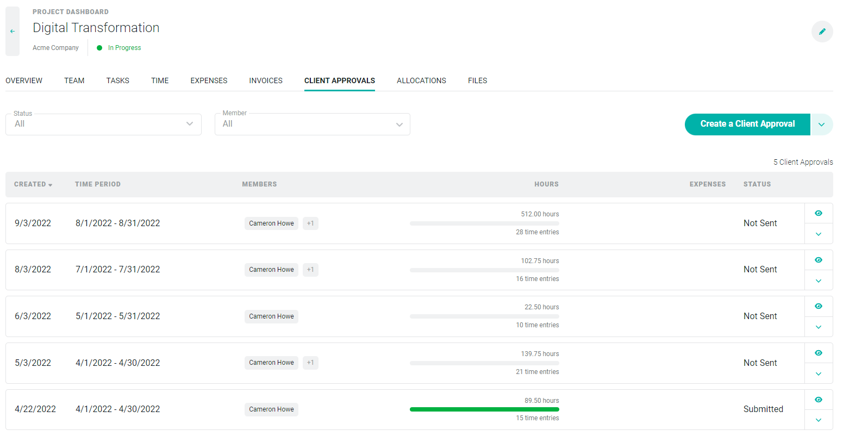
Task: Open dropdown arrow next to Create a Client Approval
Action: coord(822,124)
